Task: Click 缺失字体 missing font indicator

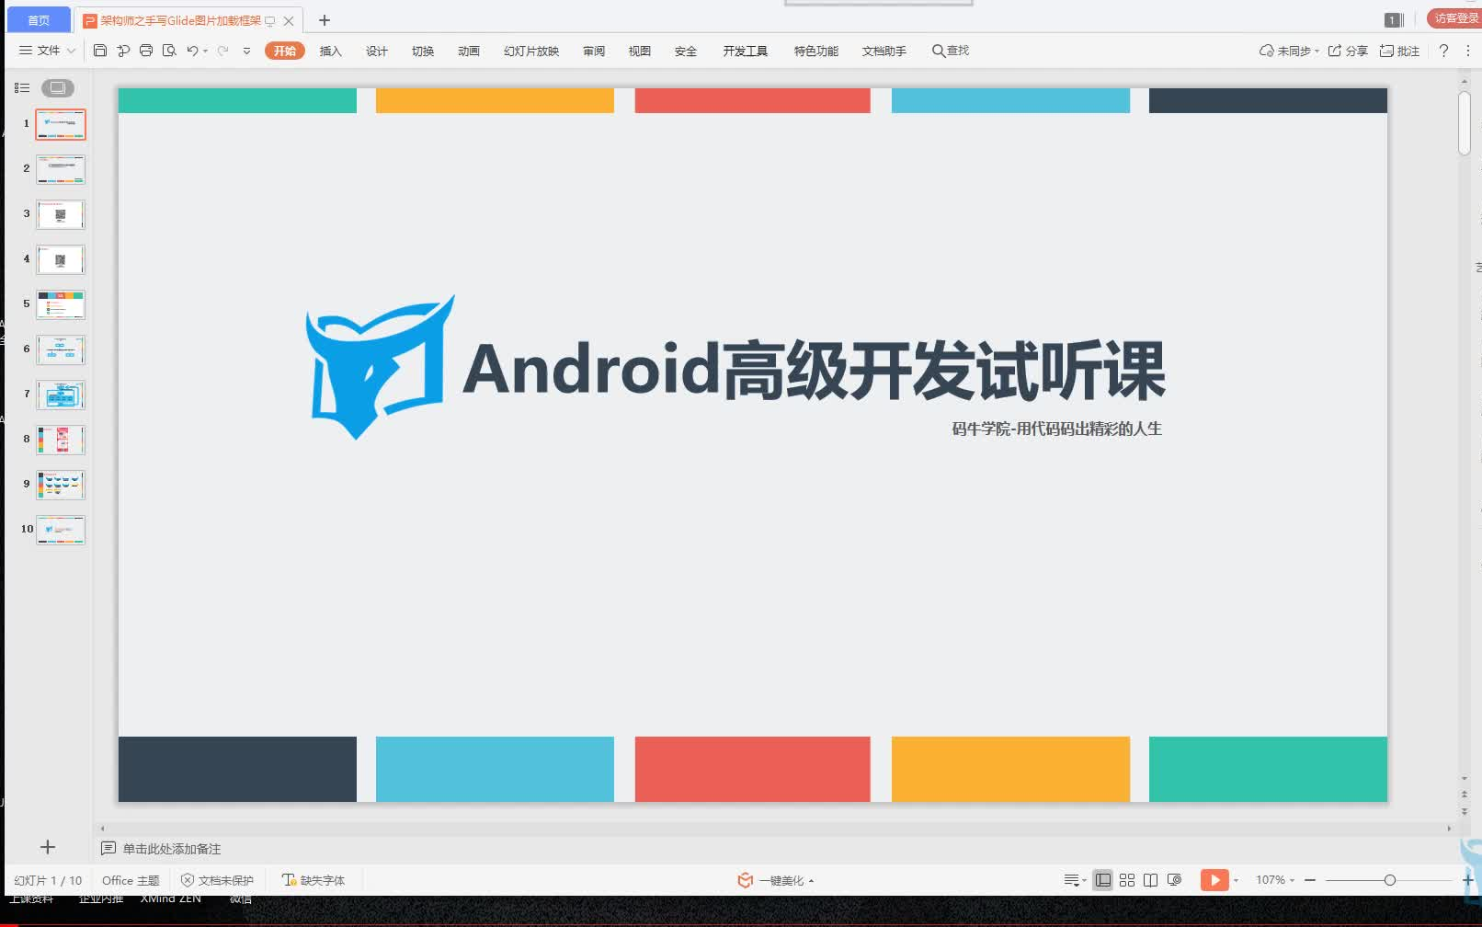Action: (313, 880)
